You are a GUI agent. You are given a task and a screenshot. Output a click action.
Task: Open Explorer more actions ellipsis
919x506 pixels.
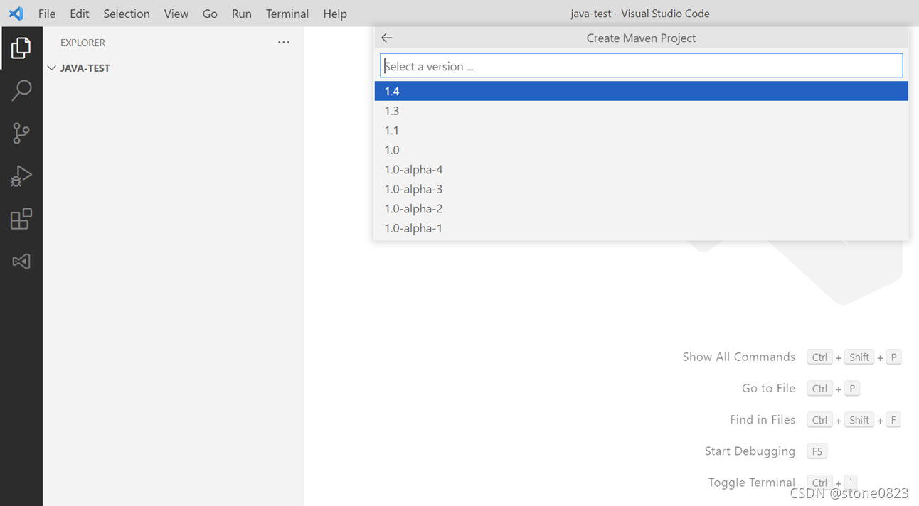point(284,43)
